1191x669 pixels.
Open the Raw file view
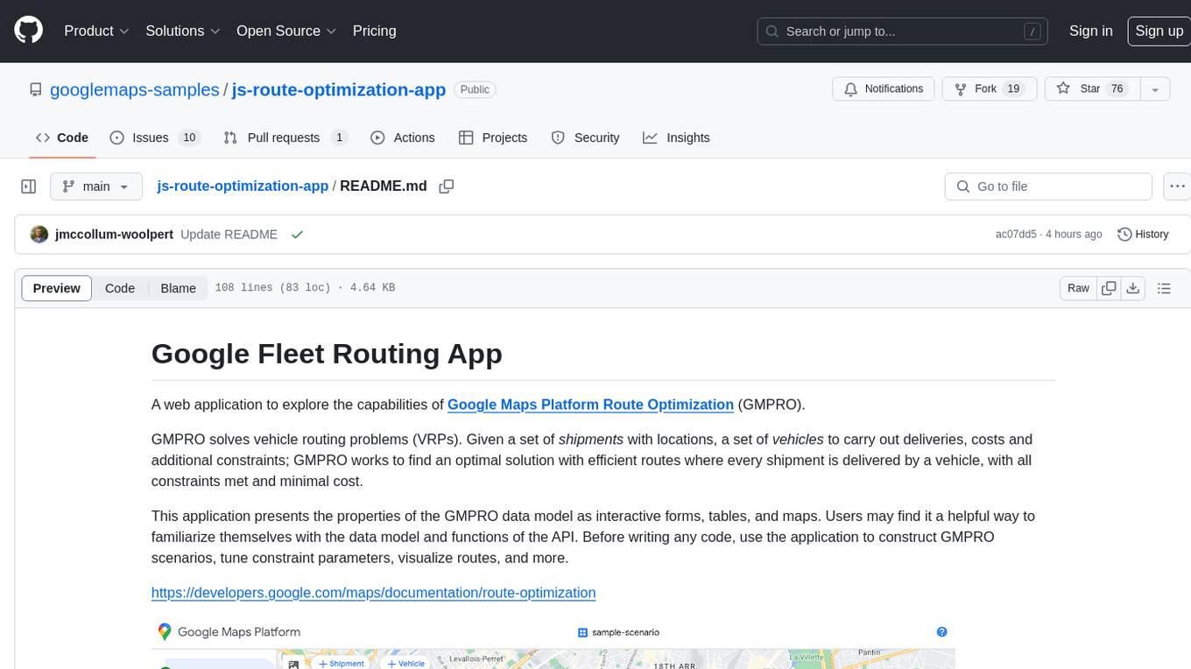click(1078, 288)
